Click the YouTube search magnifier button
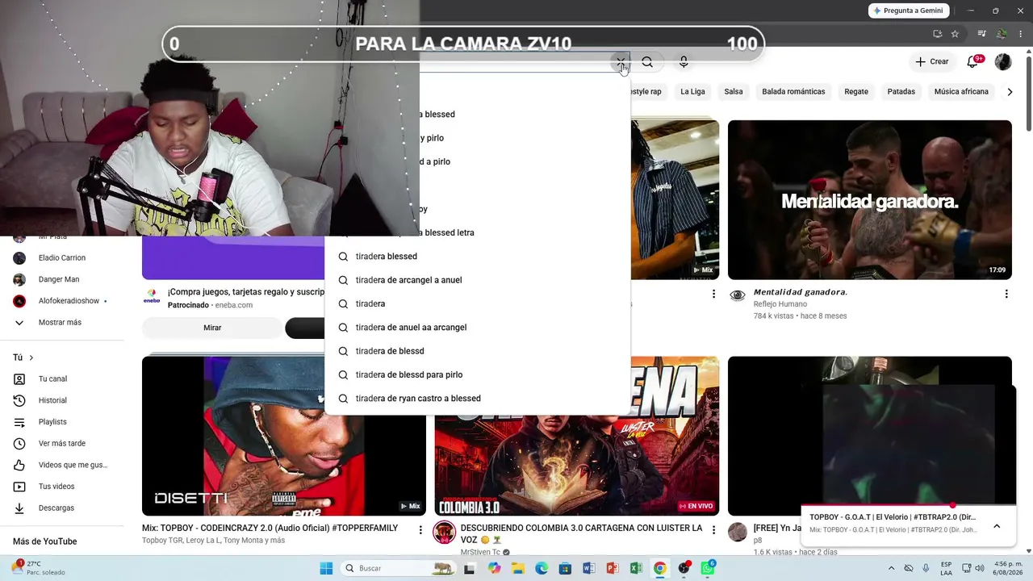Image resolution: width=1033 pixels, height=581 pixels. pyautogui.click(x=647, y=62)
